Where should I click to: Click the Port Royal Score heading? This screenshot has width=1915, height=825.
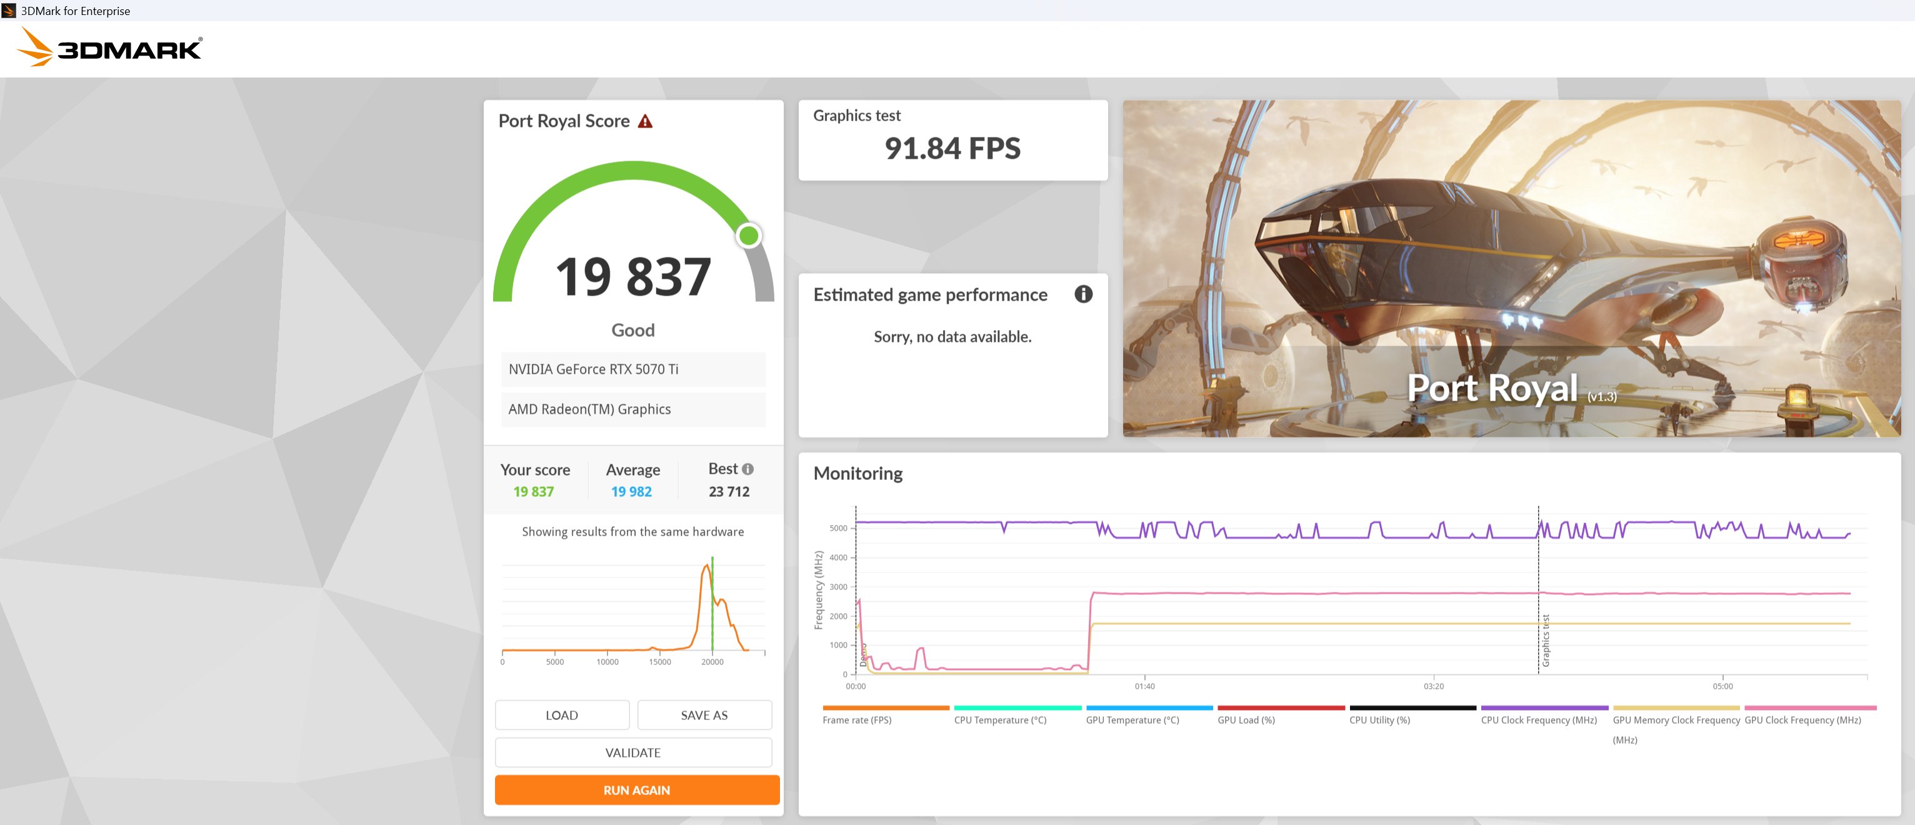click(x=564, y=121)
